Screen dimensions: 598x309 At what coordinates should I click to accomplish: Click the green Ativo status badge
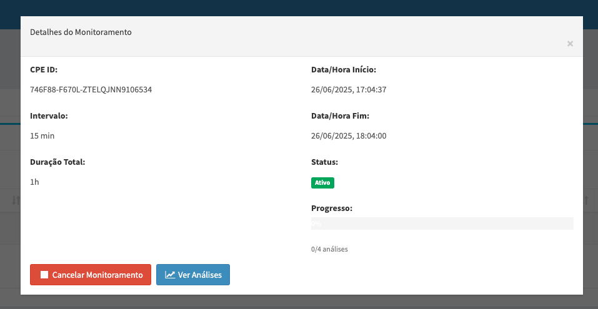click(x=322, y=183)
